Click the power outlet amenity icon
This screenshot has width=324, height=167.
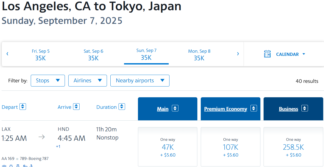tap(11, 166)
